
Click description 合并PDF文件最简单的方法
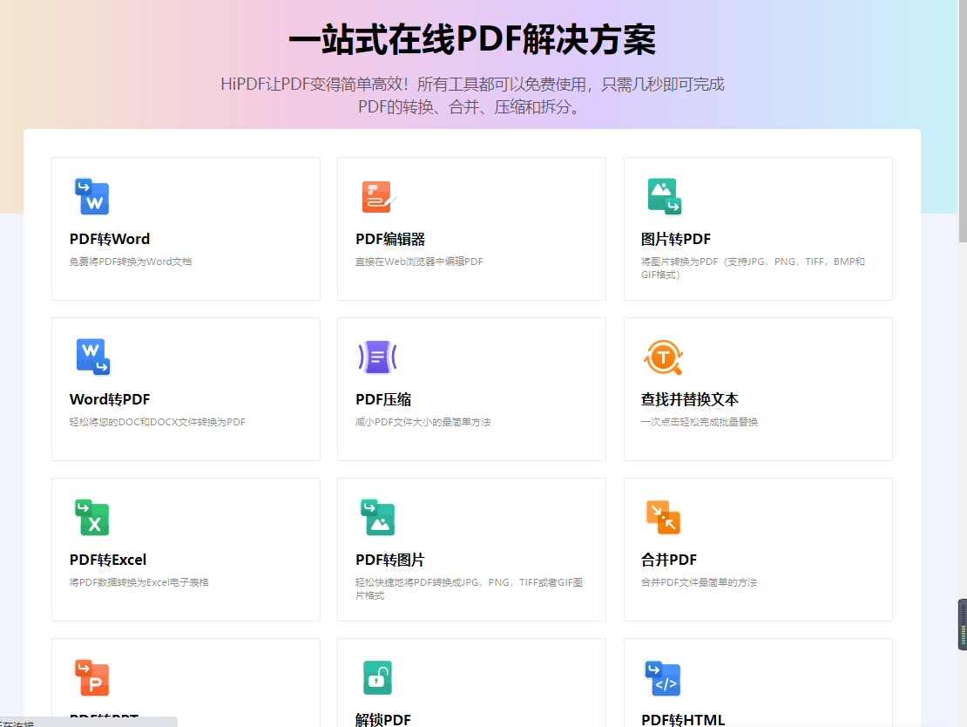[x=699, y=582]
